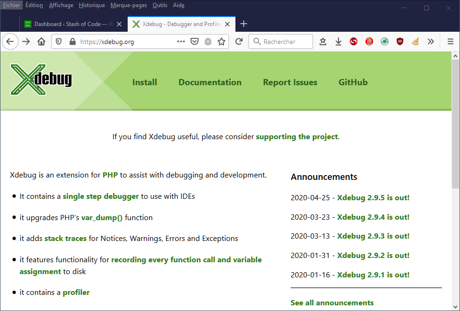
Task: Reload the current page
Action: pyautogui.click(x=239, y=42)
